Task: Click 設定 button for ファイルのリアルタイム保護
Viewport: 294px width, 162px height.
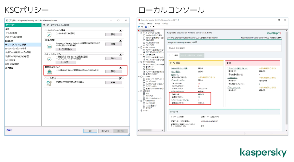Action: [x=113, y=34]
